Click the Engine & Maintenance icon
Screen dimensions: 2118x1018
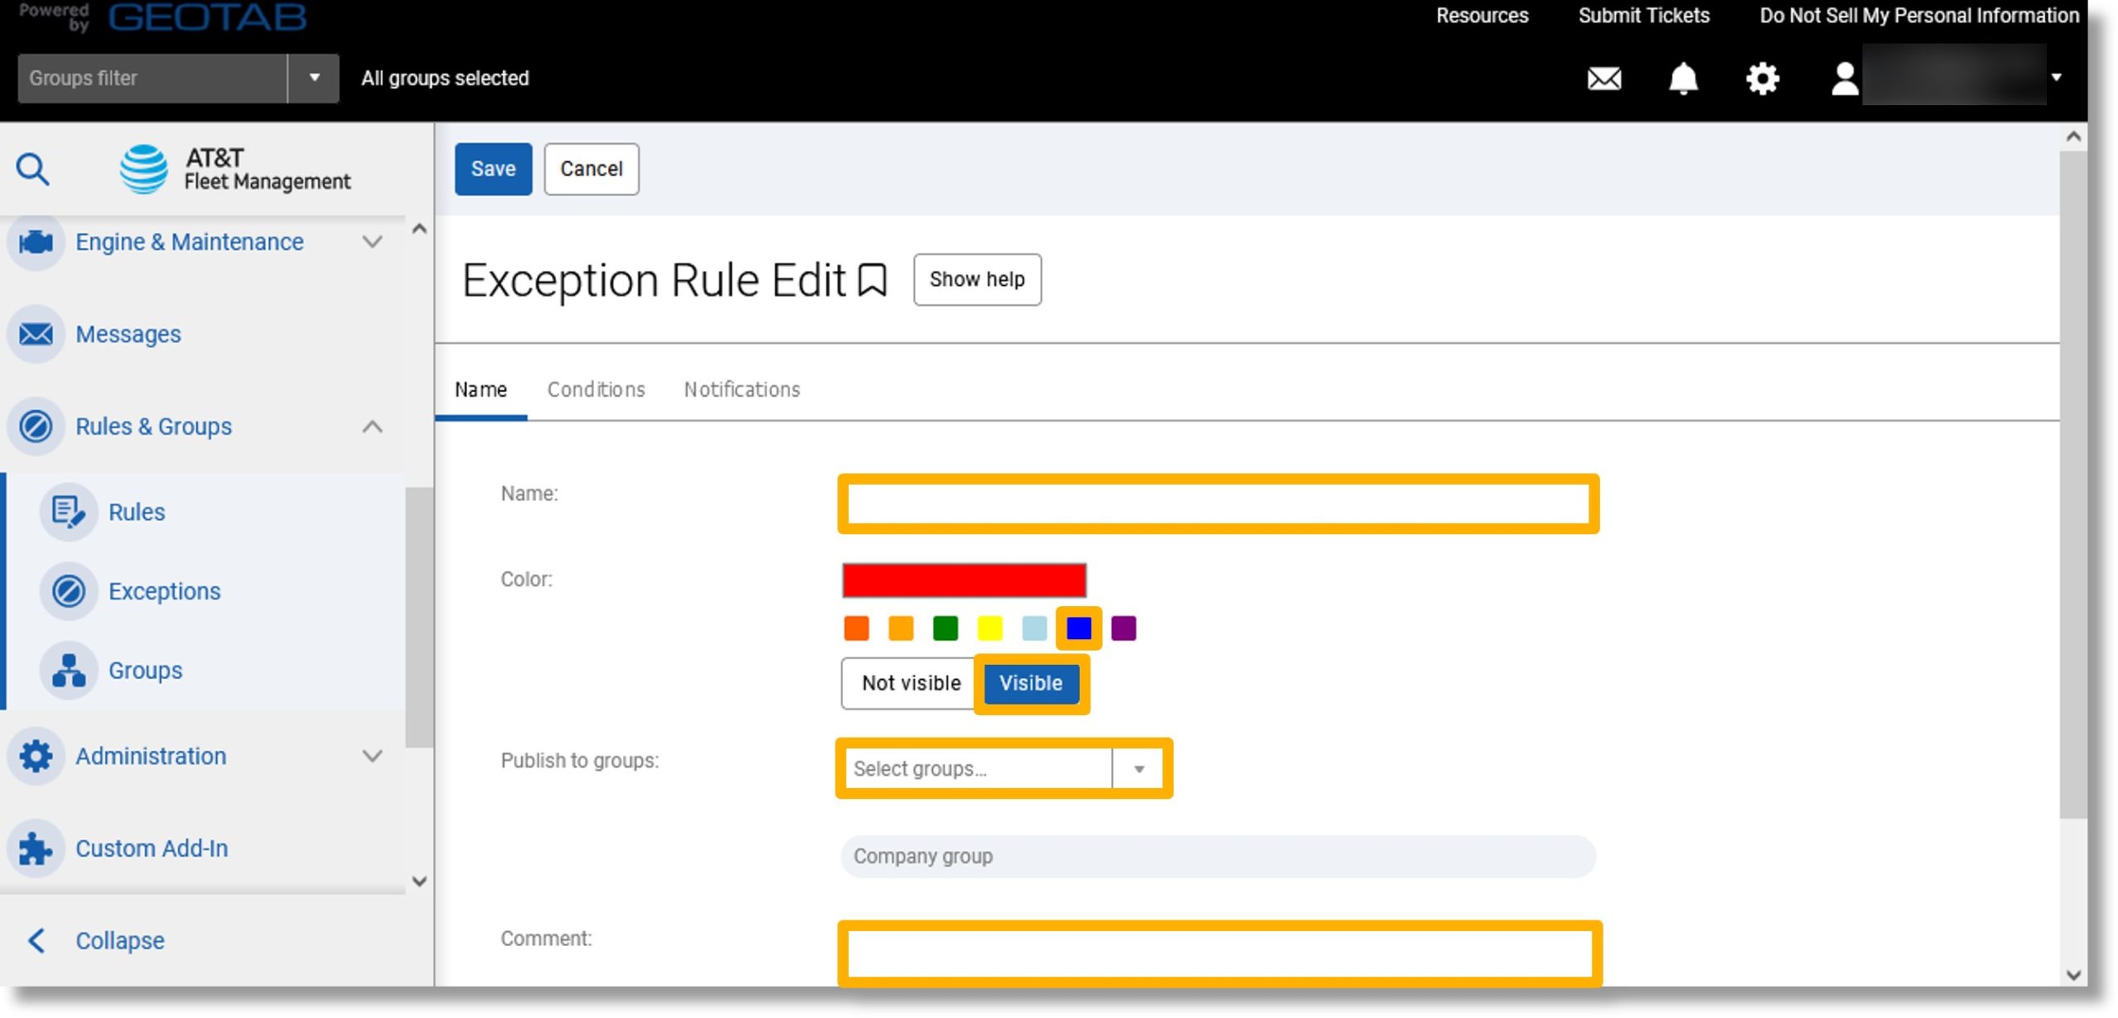click(x=36, y=241)
